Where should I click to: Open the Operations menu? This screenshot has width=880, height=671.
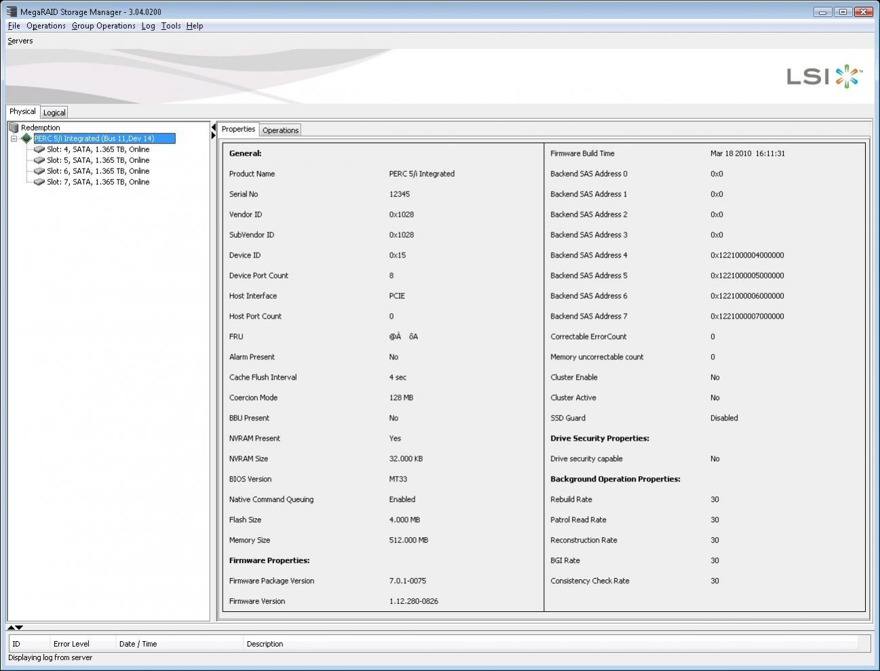46,26
